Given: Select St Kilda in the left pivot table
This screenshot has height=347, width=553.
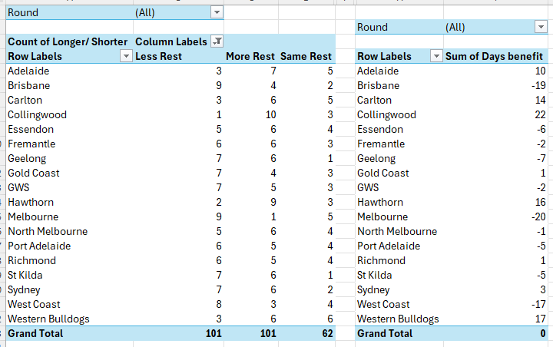Looking at the screenshot, I should [25, 275].
